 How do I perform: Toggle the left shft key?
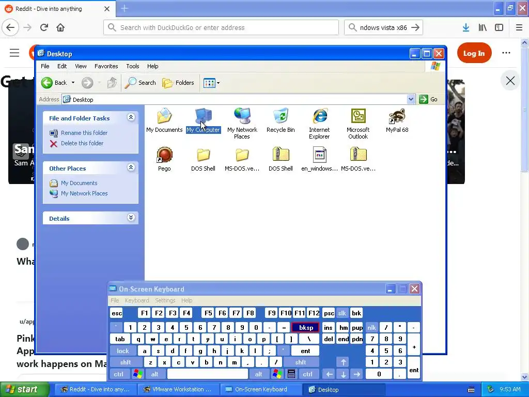point(125,362)
